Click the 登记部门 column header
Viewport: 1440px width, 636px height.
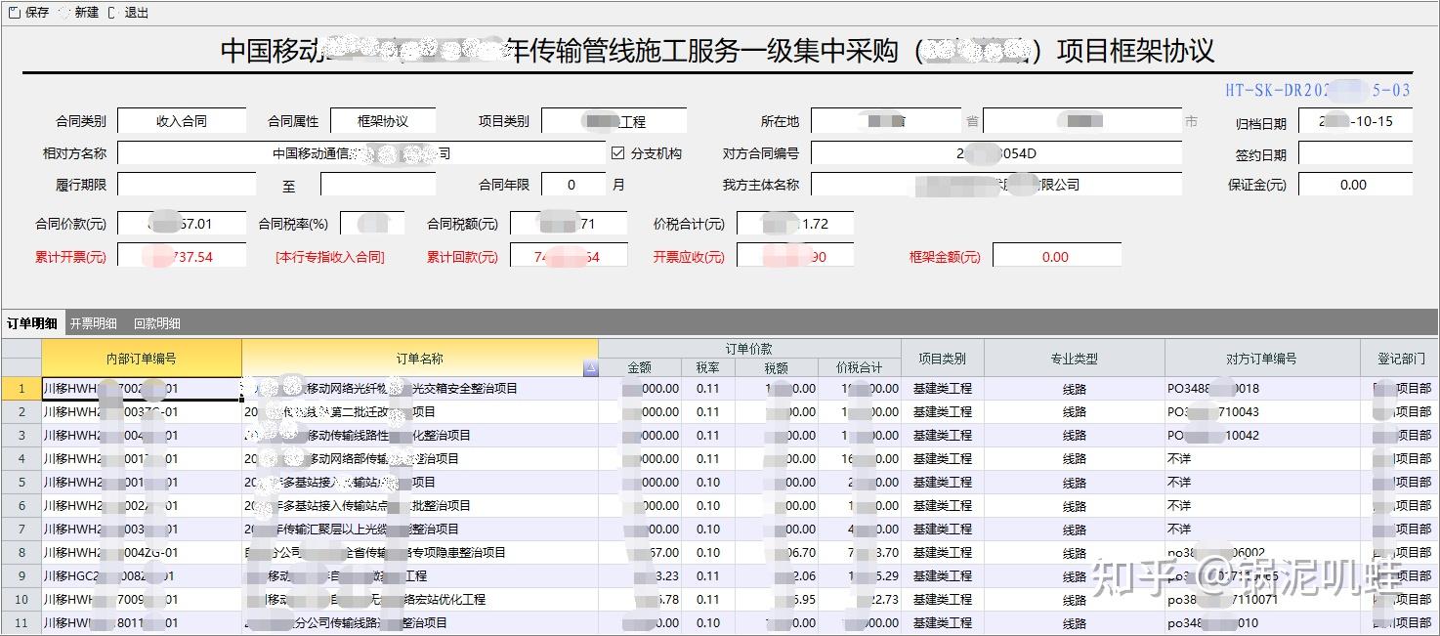[1401, 359]
